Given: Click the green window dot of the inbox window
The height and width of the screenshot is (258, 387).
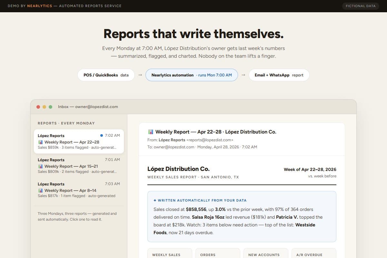Looking at the screenshot, I should (x=50, y=107).
